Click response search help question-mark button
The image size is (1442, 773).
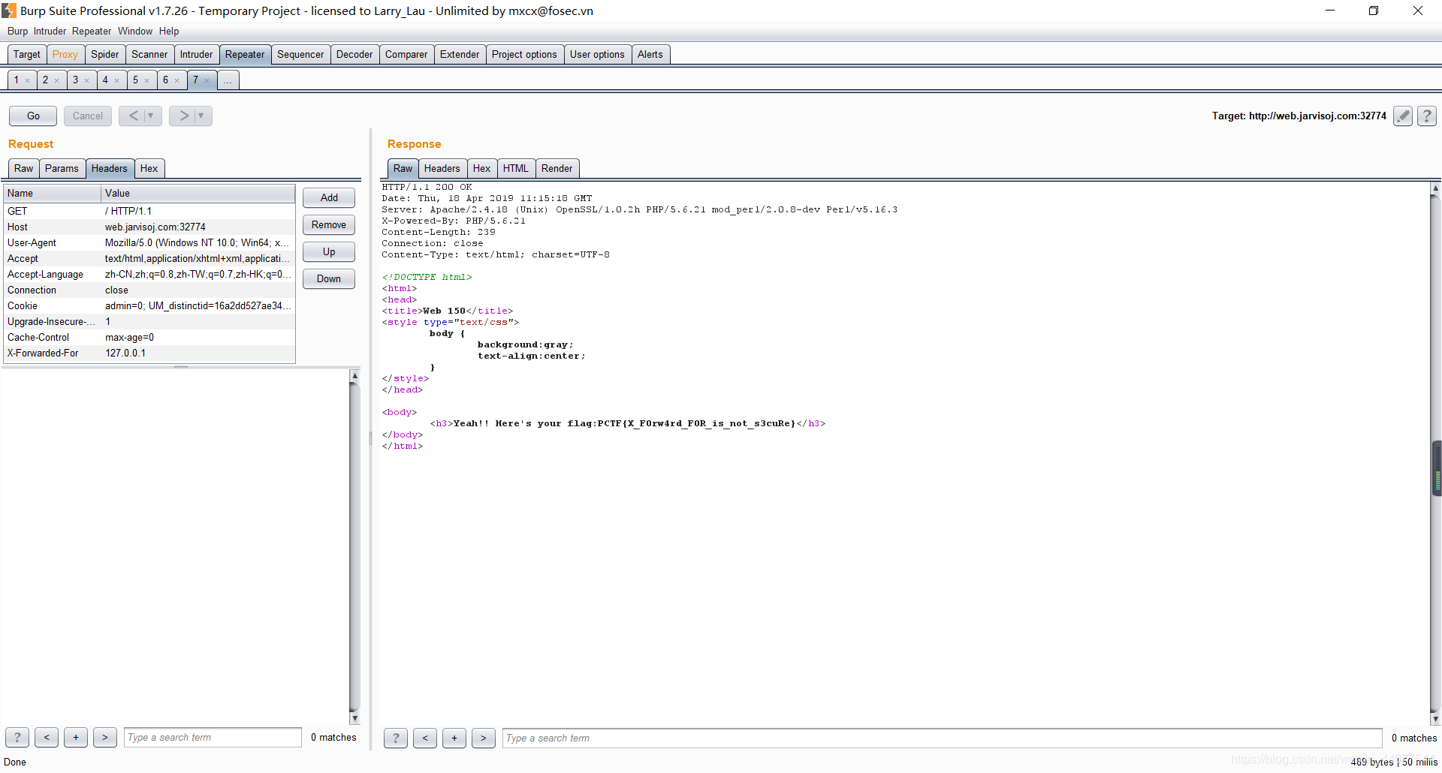point(396,738)
